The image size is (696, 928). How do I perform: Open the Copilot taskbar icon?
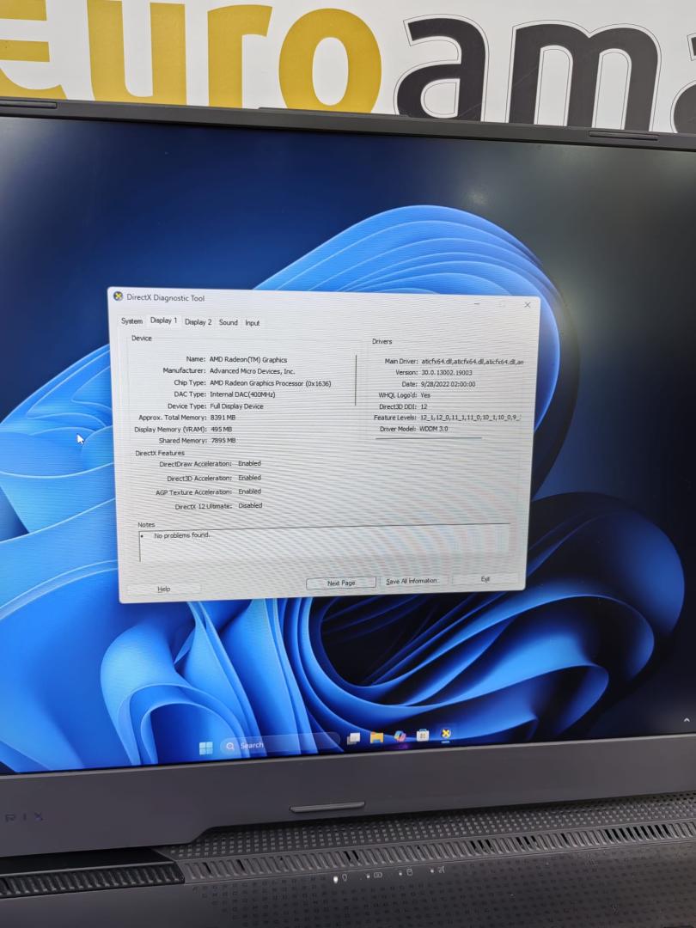click(400, 736)
